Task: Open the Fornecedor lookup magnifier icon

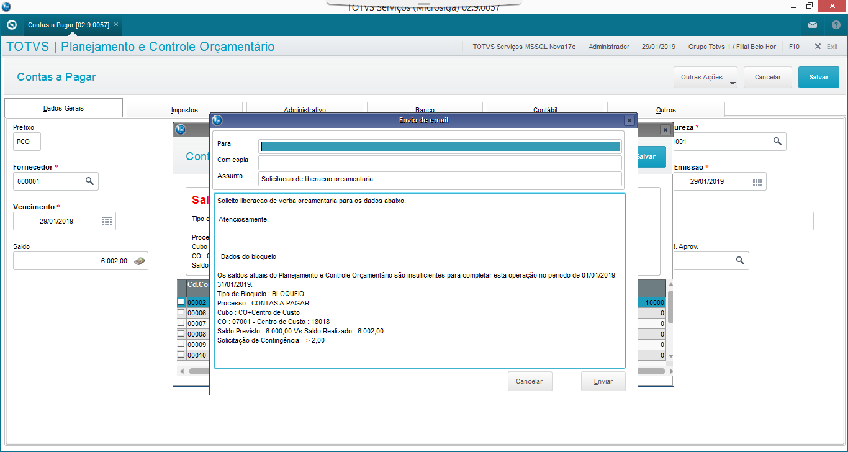Action: pos(89,181)
